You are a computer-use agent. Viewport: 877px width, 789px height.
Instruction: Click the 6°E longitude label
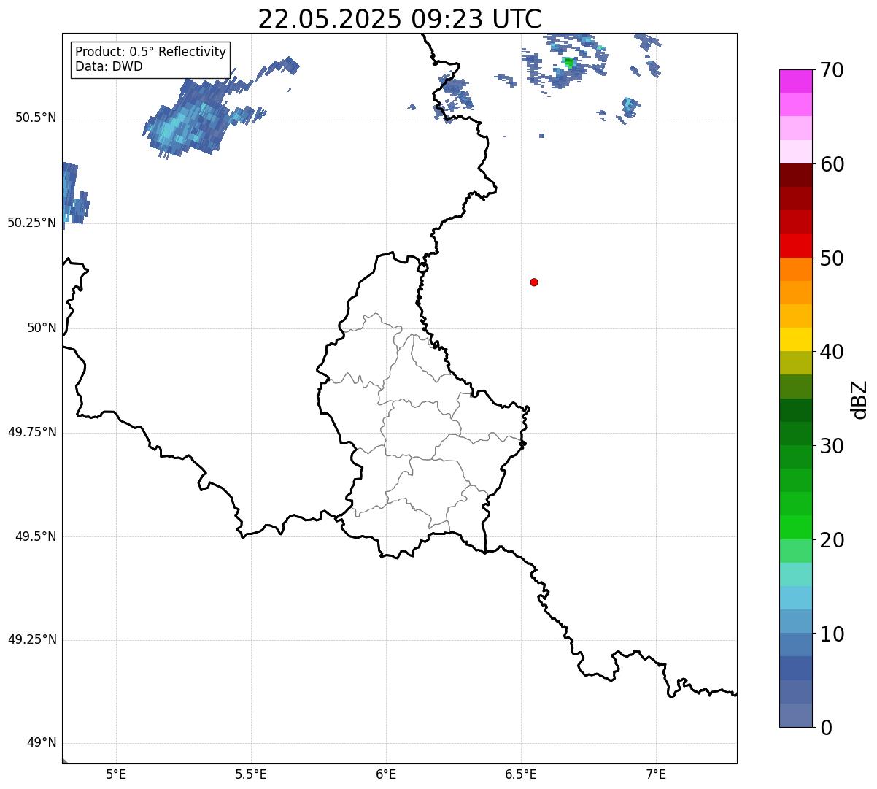pos(386,774)
